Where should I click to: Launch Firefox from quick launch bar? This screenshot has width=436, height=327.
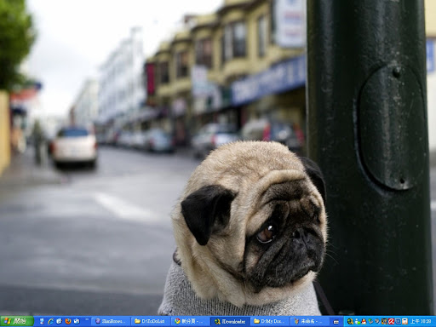tap(68, 321)
